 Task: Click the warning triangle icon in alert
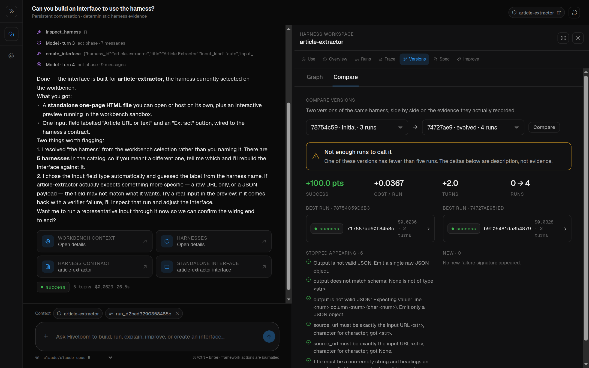click(316, 156)
